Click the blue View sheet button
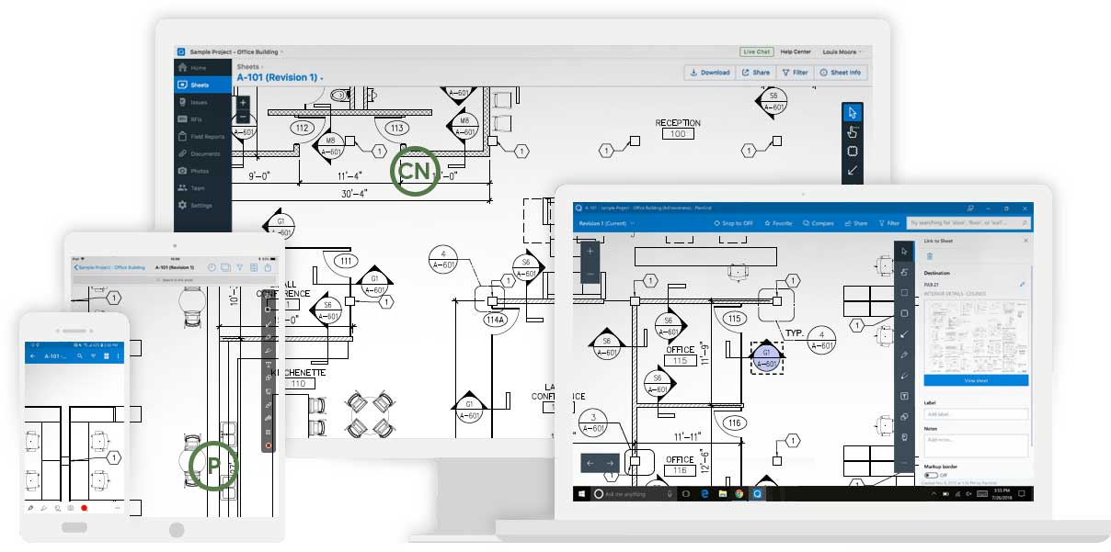The height and width of the screenshot is (552, 1111). coord(976,380)
